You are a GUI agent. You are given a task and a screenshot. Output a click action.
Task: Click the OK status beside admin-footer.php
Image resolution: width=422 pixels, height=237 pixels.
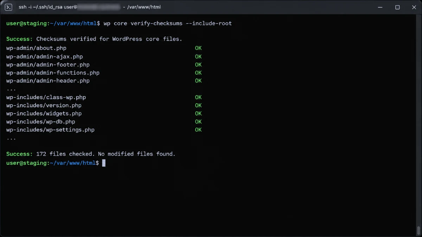(x=198, y=65)
